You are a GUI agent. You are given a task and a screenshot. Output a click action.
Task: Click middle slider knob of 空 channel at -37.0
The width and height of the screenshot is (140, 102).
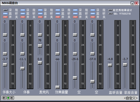click(x=92, y=54)
